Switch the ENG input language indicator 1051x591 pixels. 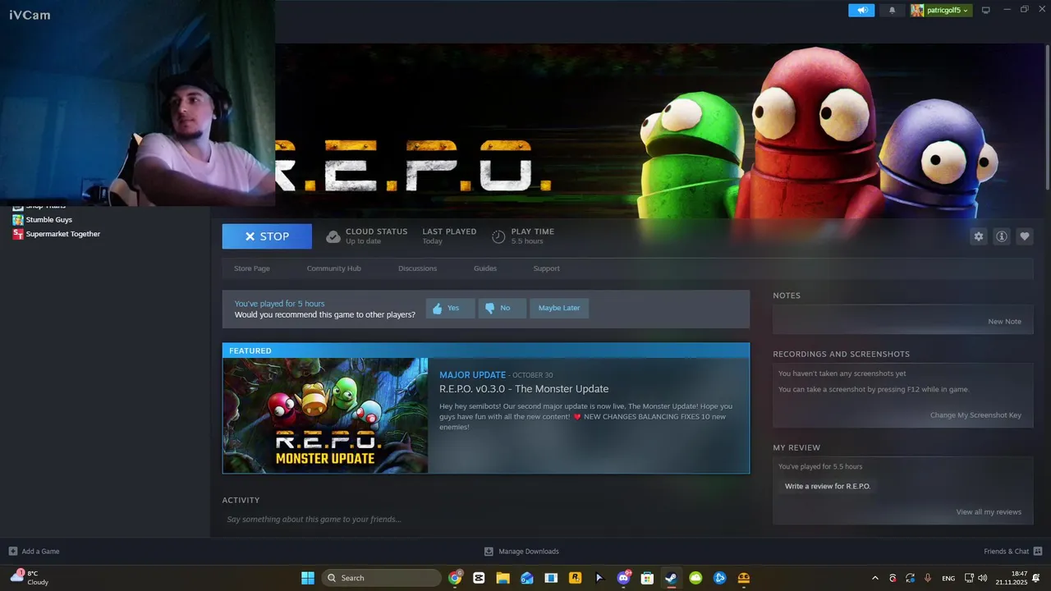coord(948,578)
